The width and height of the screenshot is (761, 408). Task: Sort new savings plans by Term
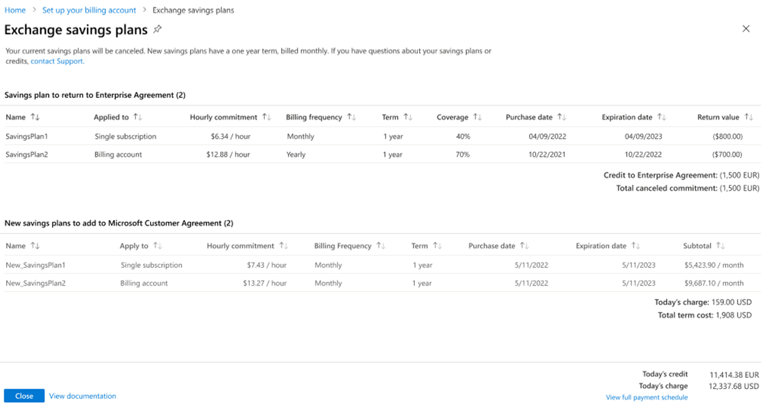(x=437, y=246)
